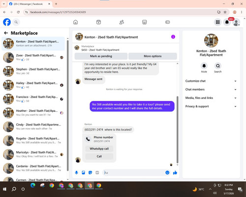Choose a GIF icon in composer
Viewport: 246px width, 197px height.
pyautogui.click(x=97, y=172)
